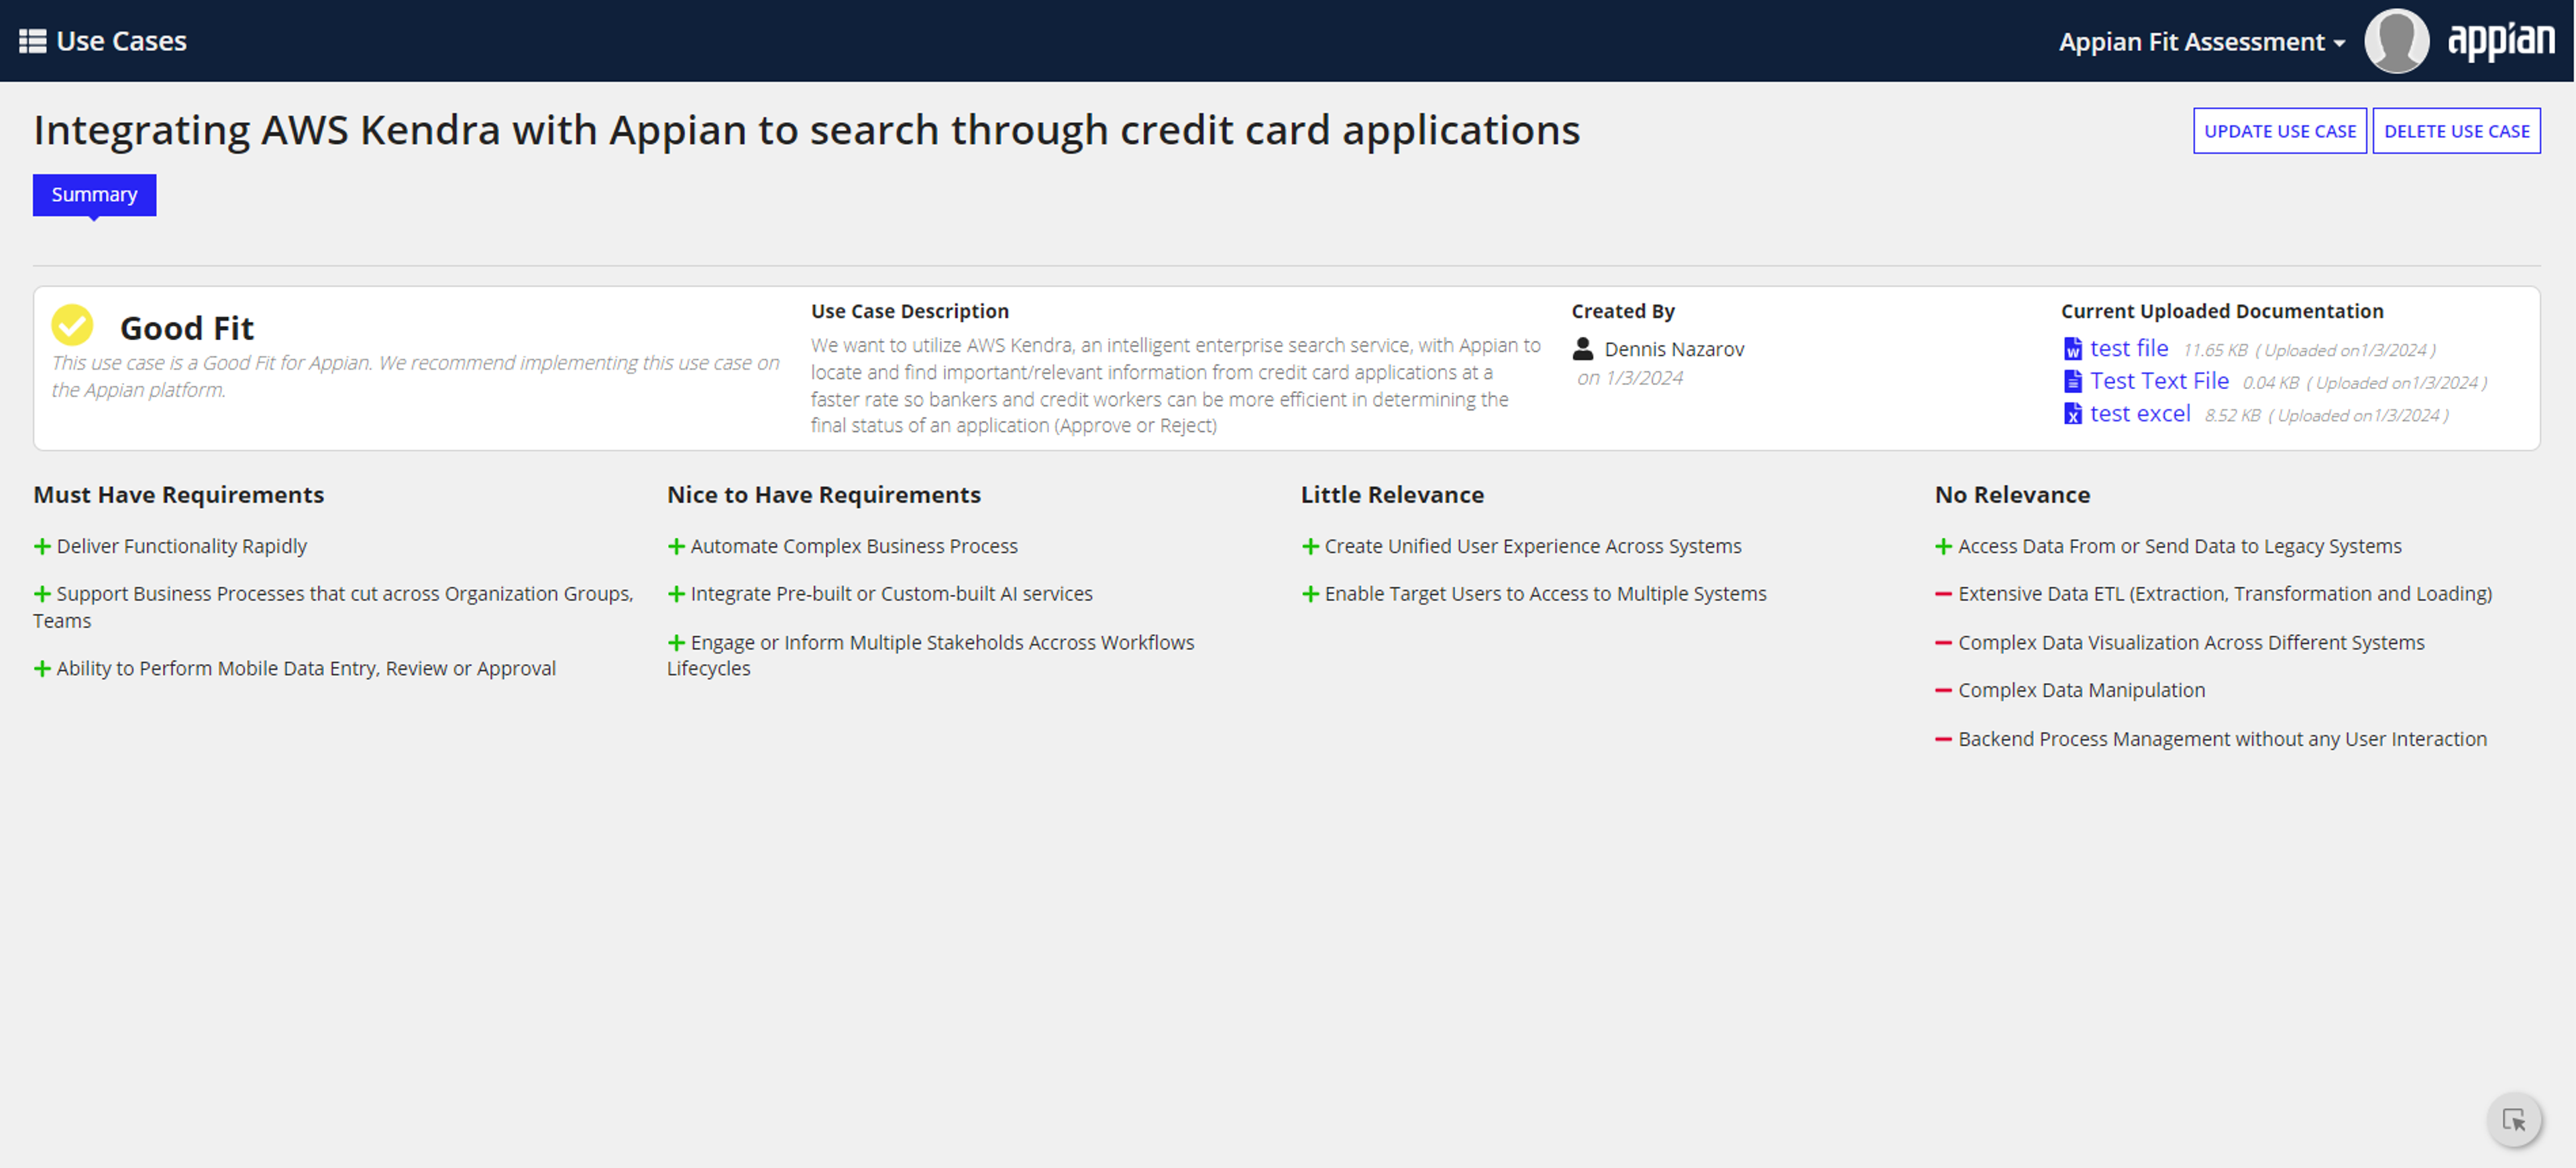Click plus icon beside Integrate Pre-built AI services
Screen dimensions: 2576x1168
tap(676, 594)
